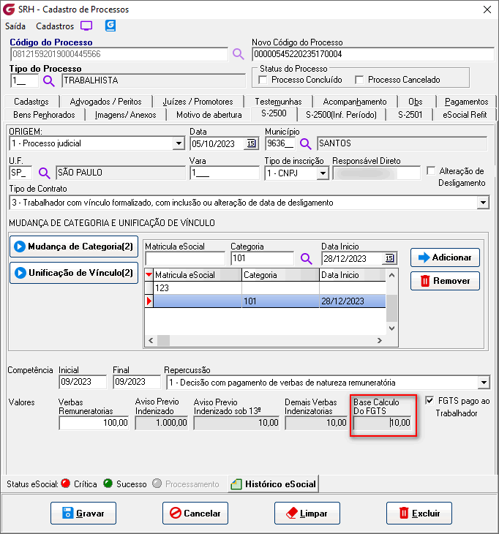Click the monitor icon in menu bar
This screenshot has height=534, width=499.
pyautogui.click(x=87, y=26)
